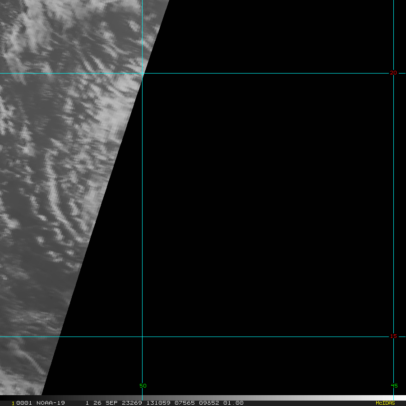The width and height of the screenshot is (406, 406).
Task: Click the 0001 frame number
Action: click(24, 403)
